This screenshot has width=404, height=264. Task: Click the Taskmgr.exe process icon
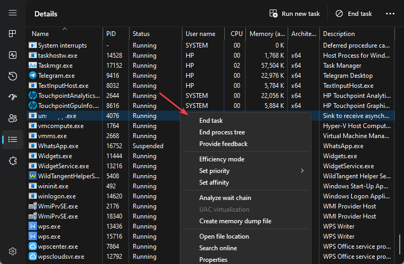(x=33, y=65)
